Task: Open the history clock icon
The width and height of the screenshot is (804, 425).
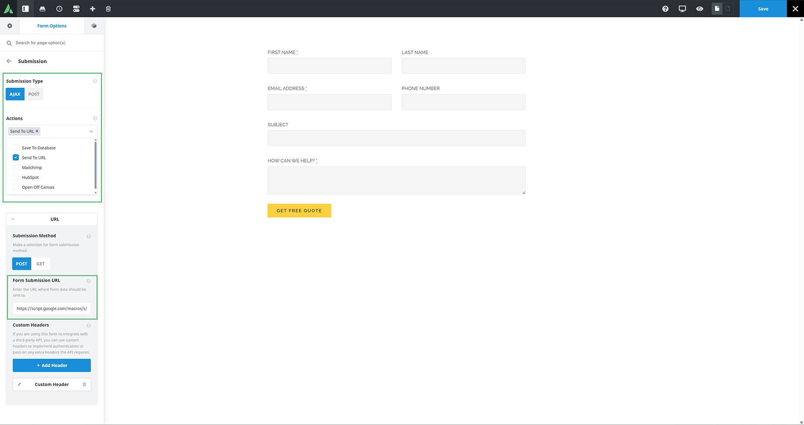Action: (59, 9)
